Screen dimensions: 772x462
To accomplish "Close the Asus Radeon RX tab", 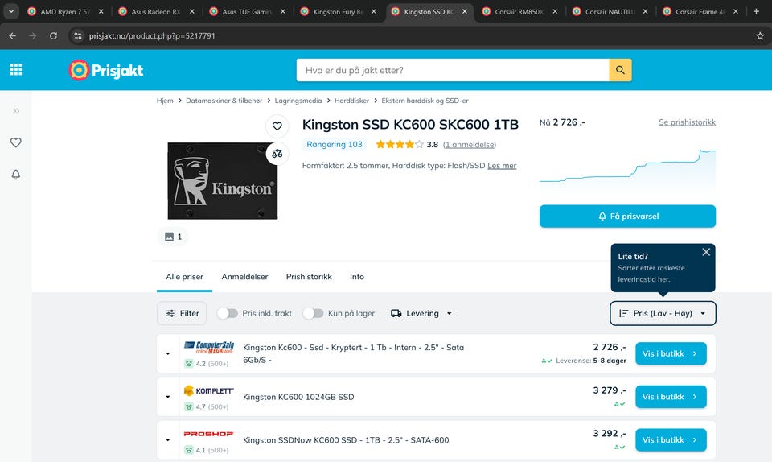I will tap(192, 11).
